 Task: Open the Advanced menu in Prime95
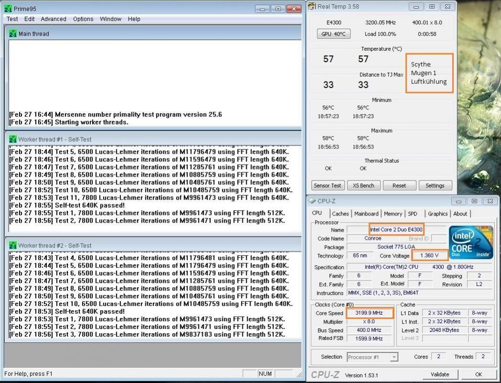[x=54, y=19]
